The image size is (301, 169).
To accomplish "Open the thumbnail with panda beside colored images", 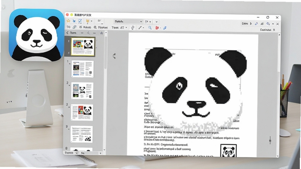I will pos(82,91).
